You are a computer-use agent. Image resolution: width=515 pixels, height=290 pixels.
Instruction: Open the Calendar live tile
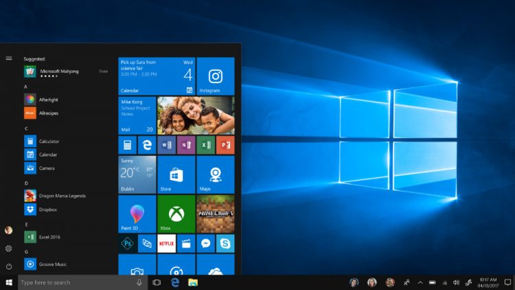coord(157,76)
